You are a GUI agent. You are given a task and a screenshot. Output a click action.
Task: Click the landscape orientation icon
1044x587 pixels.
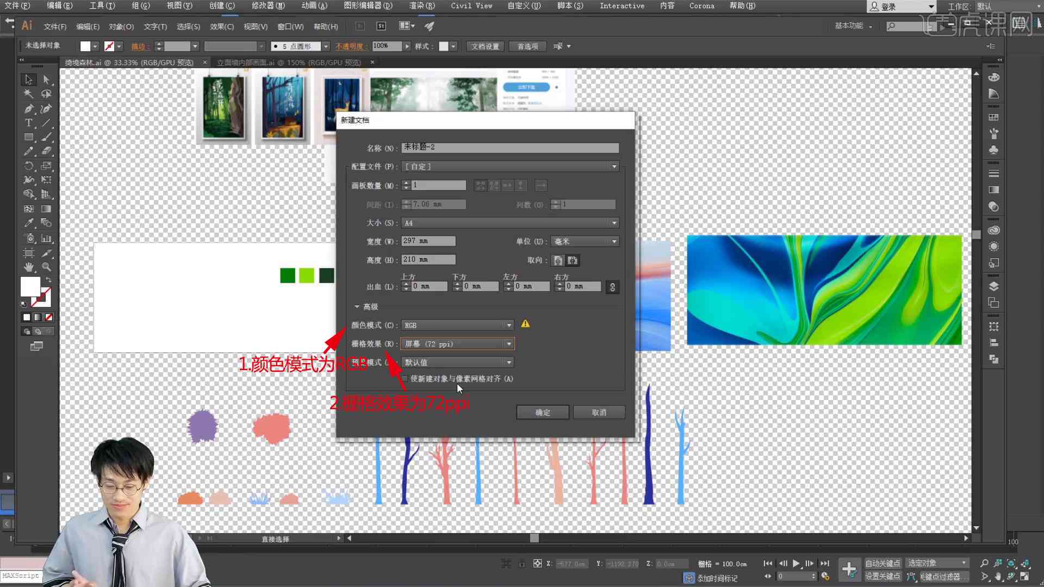coord(573,260)
